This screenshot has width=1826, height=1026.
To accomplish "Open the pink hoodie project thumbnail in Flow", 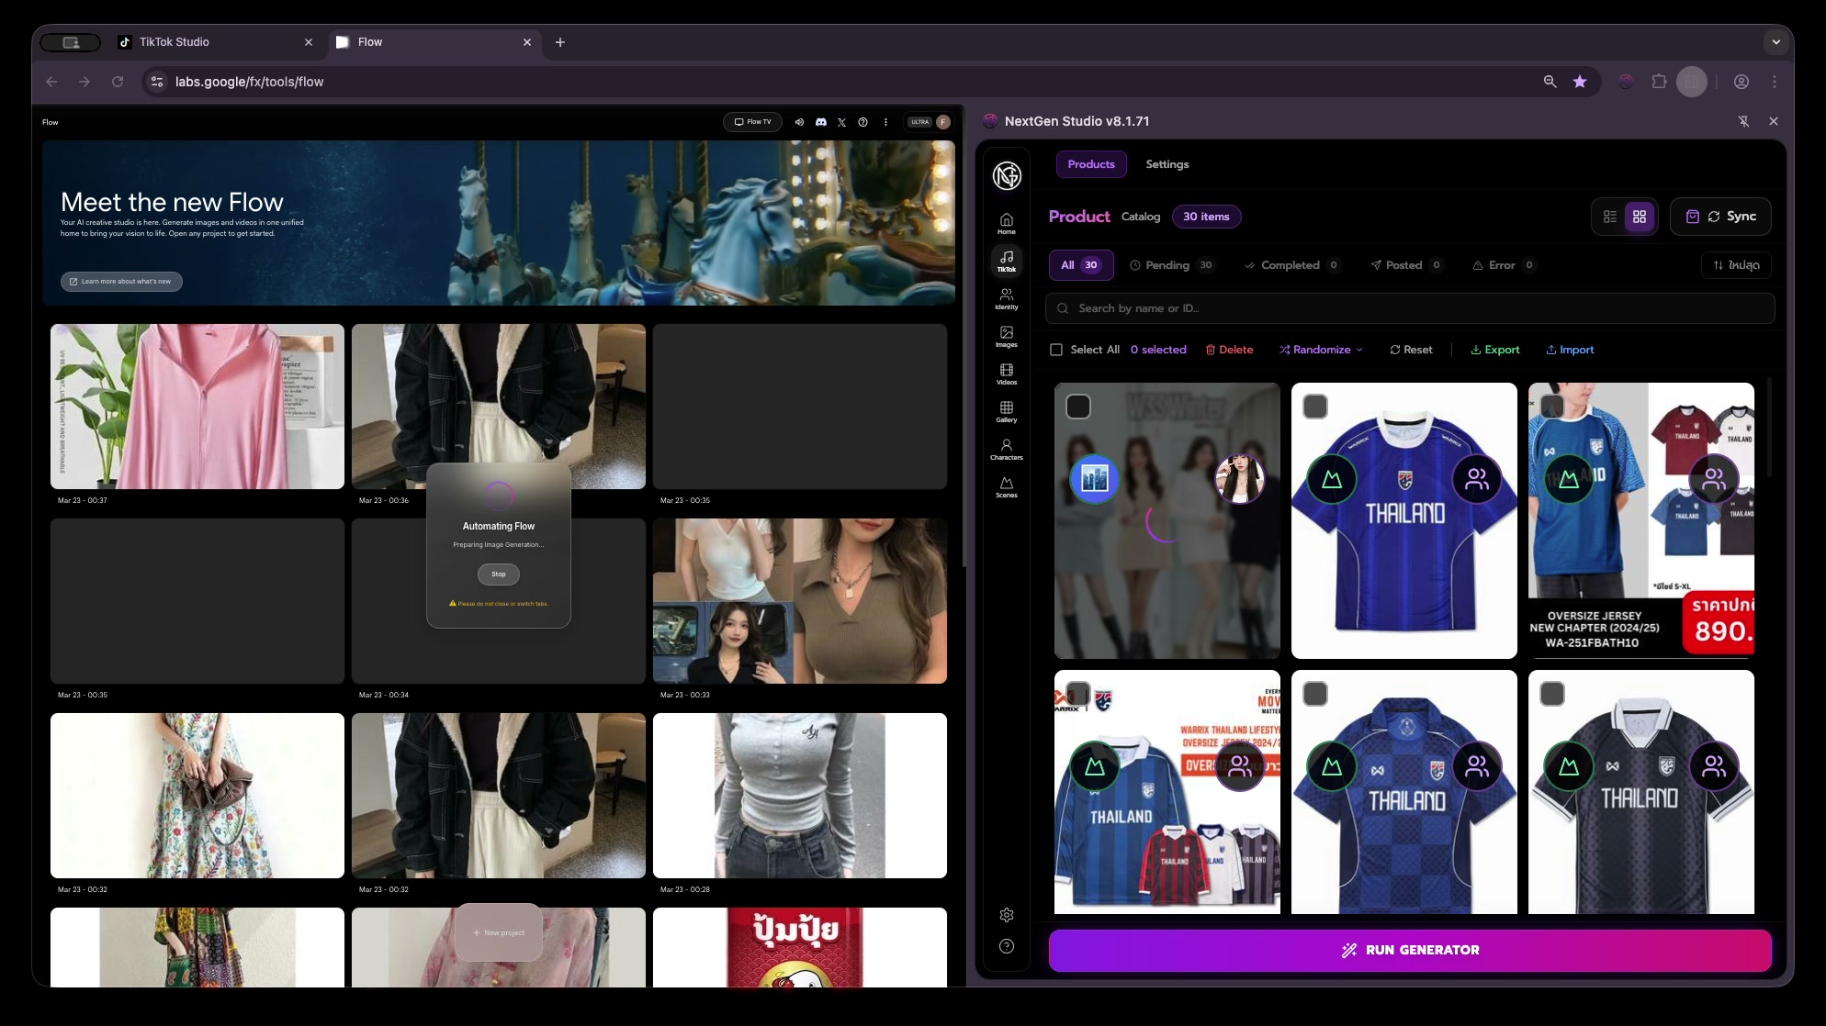I will click(x=197, y=407).
